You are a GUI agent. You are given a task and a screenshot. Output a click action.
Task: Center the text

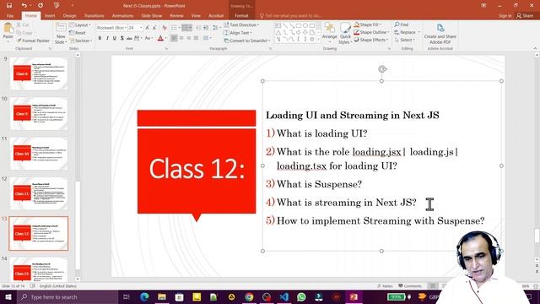(181, 38)
